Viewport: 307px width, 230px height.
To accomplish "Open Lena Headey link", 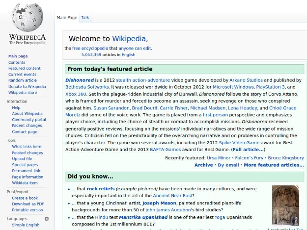I will pyautogui.click(x=242, y=108).
